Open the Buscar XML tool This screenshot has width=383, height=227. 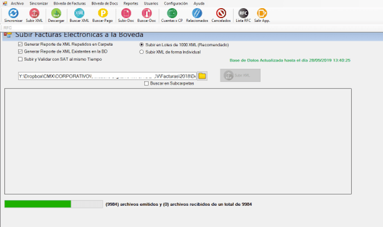tap(79, 15)
